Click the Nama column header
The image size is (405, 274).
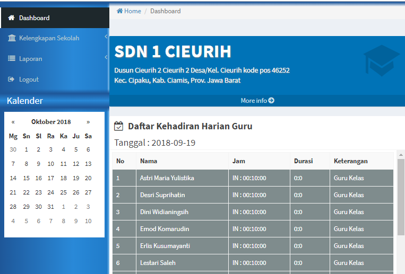183,161
